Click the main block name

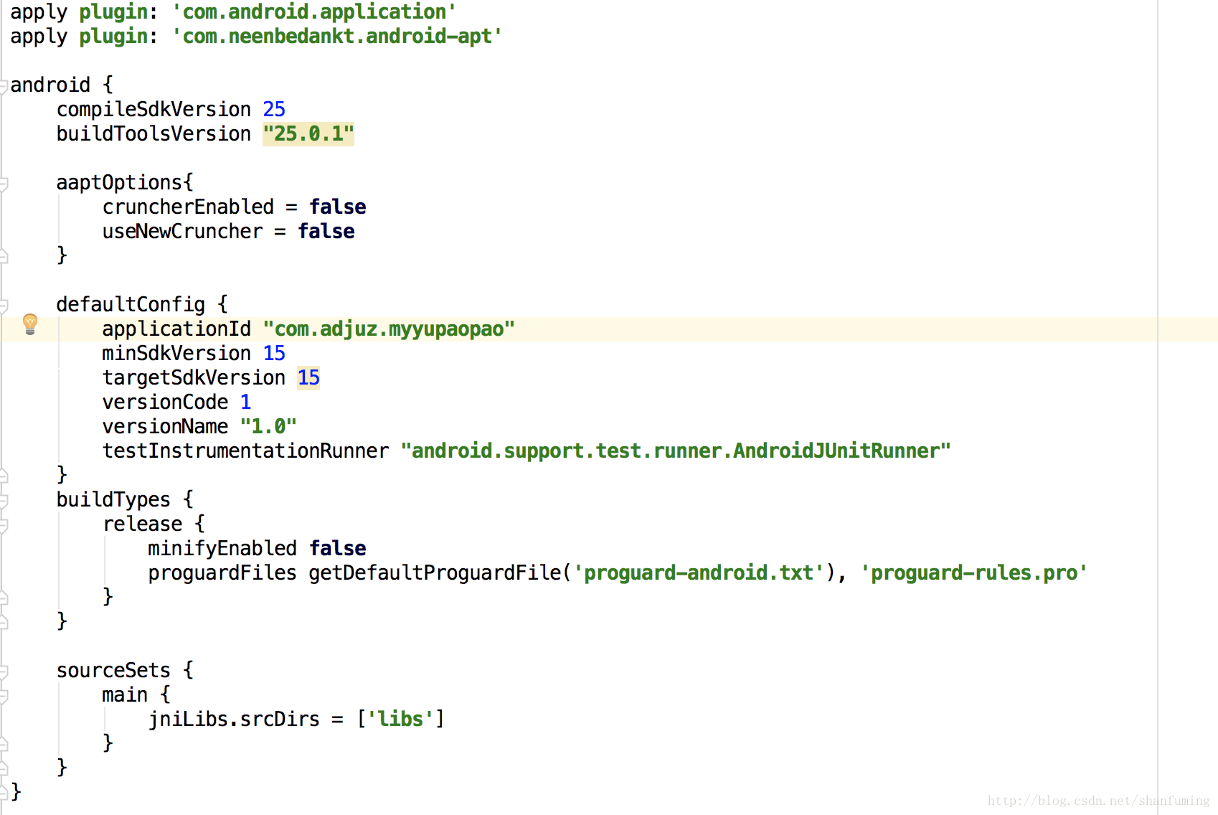pos(125,695)
